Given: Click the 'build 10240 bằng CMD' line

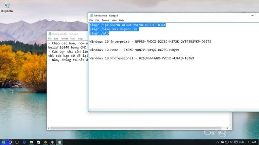Looking at the screenshot, I should pyautogui.click(x=67, y=48).
